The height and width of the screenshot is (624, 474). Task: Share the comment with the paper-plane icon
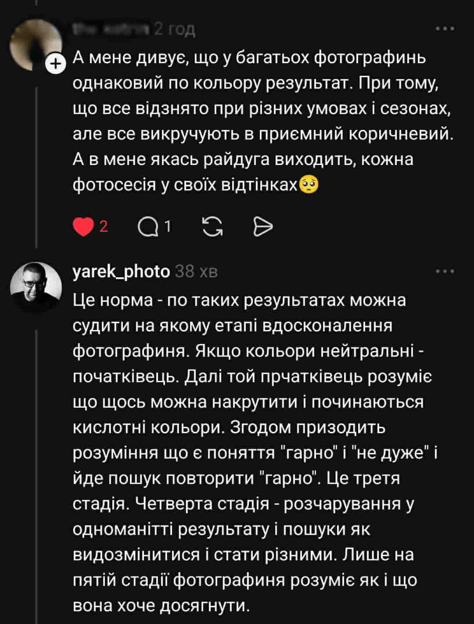pos(263,227)
